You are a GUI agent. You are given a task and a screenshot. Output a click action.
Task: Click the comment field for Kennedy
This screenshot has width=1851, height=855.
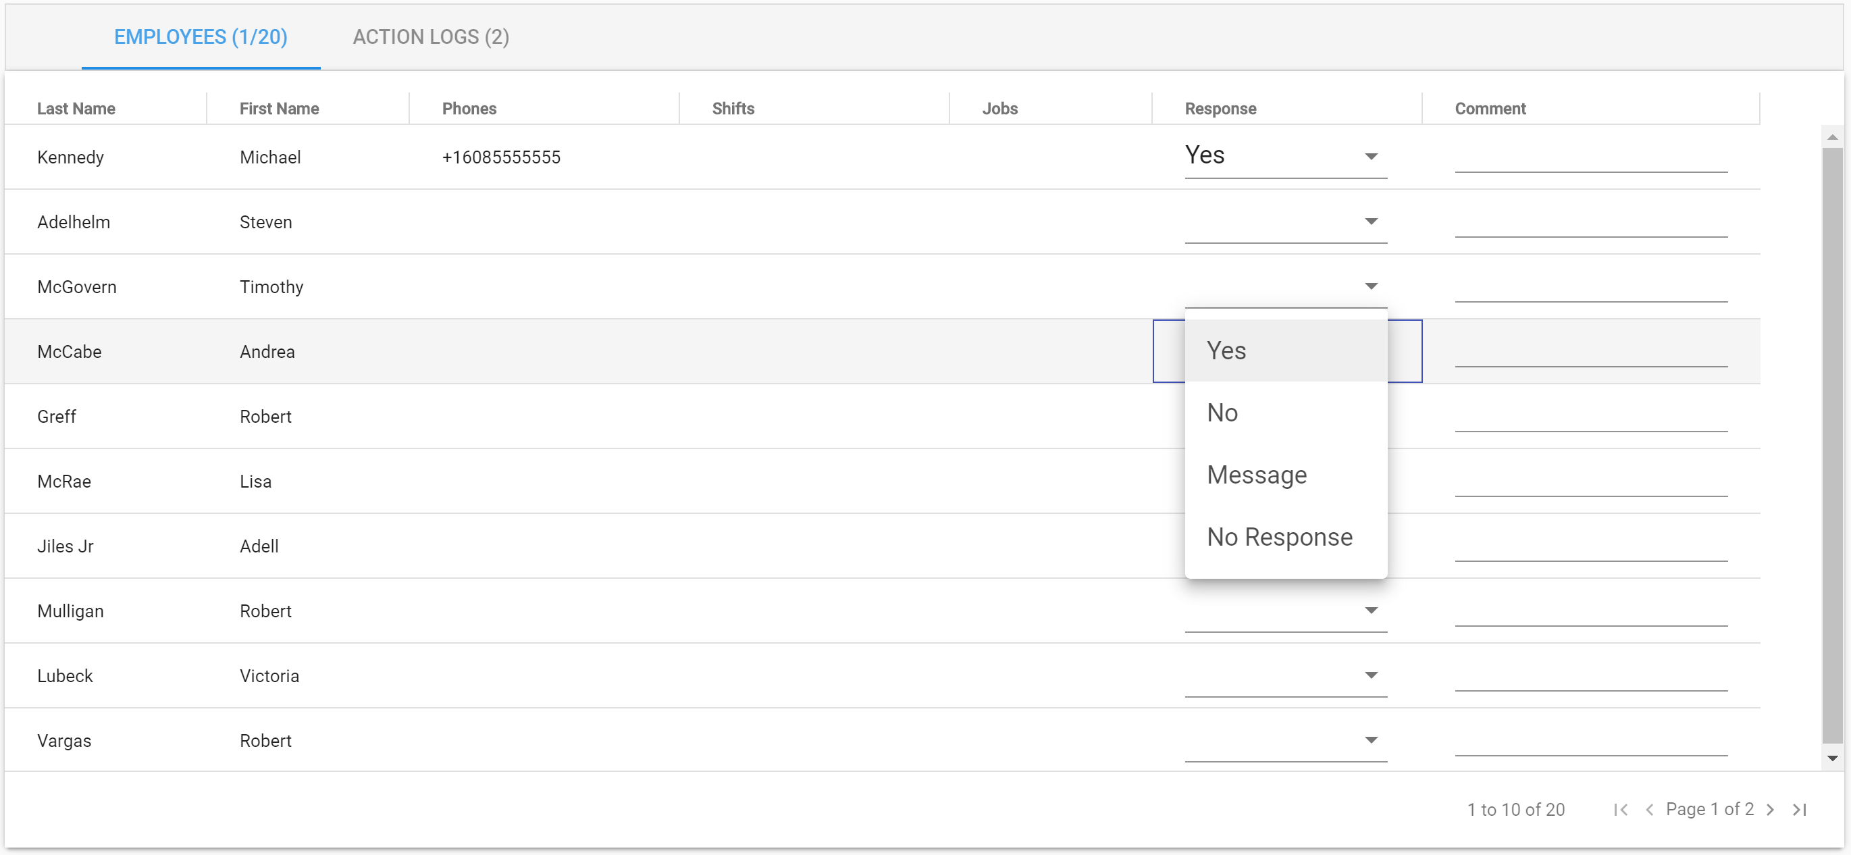click(x=1591, y=157)
